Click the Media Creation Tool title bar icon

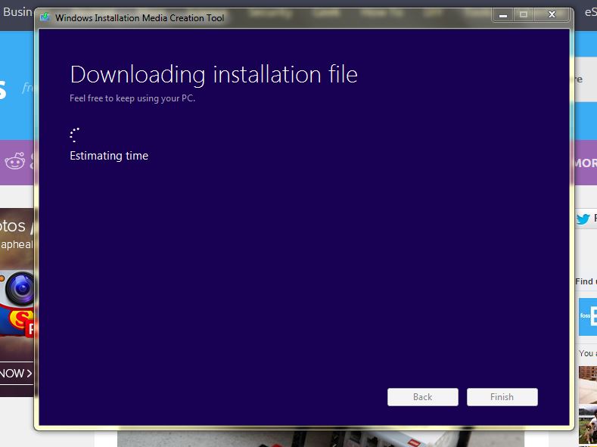(x=45, y=17)
